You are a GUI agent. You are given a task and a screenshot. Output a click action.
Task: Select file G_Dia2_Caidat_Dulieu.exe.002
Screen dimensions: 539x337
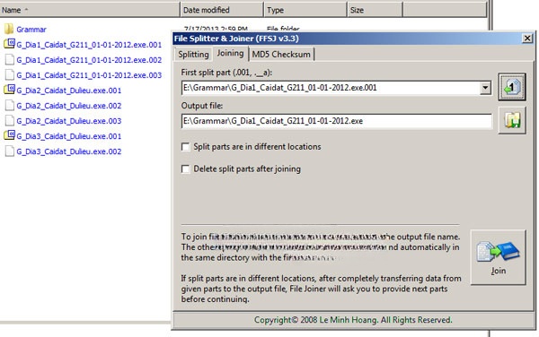point(69,106)
